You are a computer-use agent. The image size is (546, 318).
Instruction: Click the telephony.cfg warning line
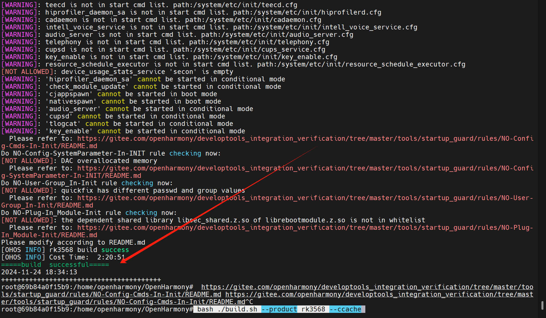[x=165, y=42]
